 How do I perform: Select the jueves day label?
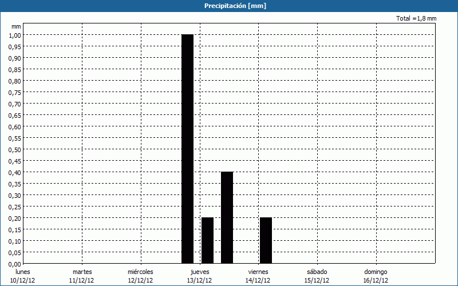pos(199,272)
